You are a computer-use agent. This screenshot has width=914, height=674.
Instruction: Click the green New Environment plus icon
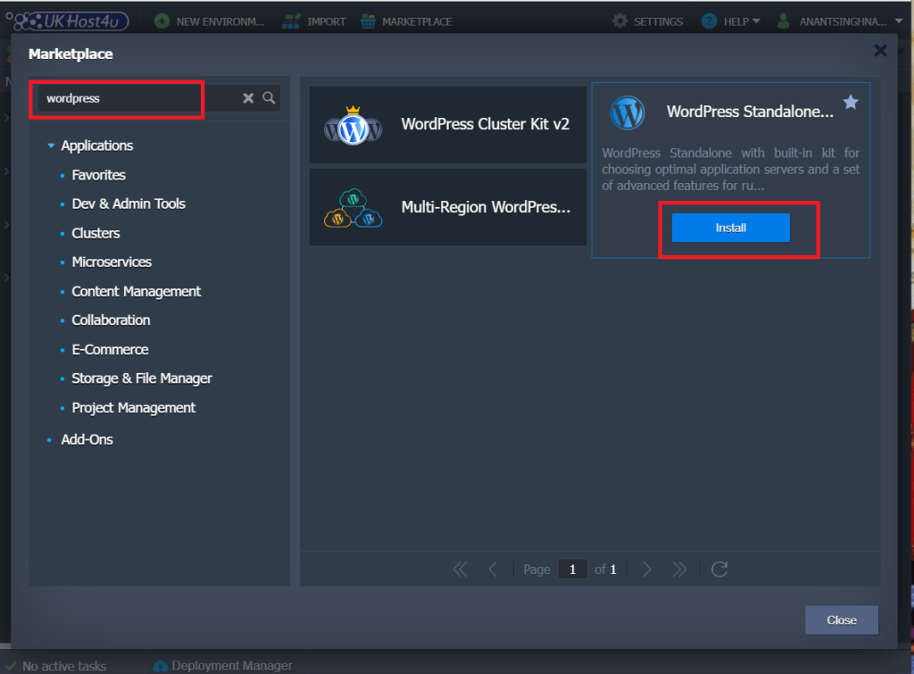point(162,21)
